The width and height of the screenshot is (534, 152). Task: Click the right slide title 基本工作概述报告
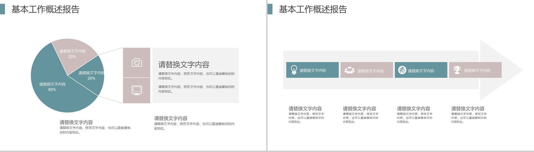[x=313, y=9]
